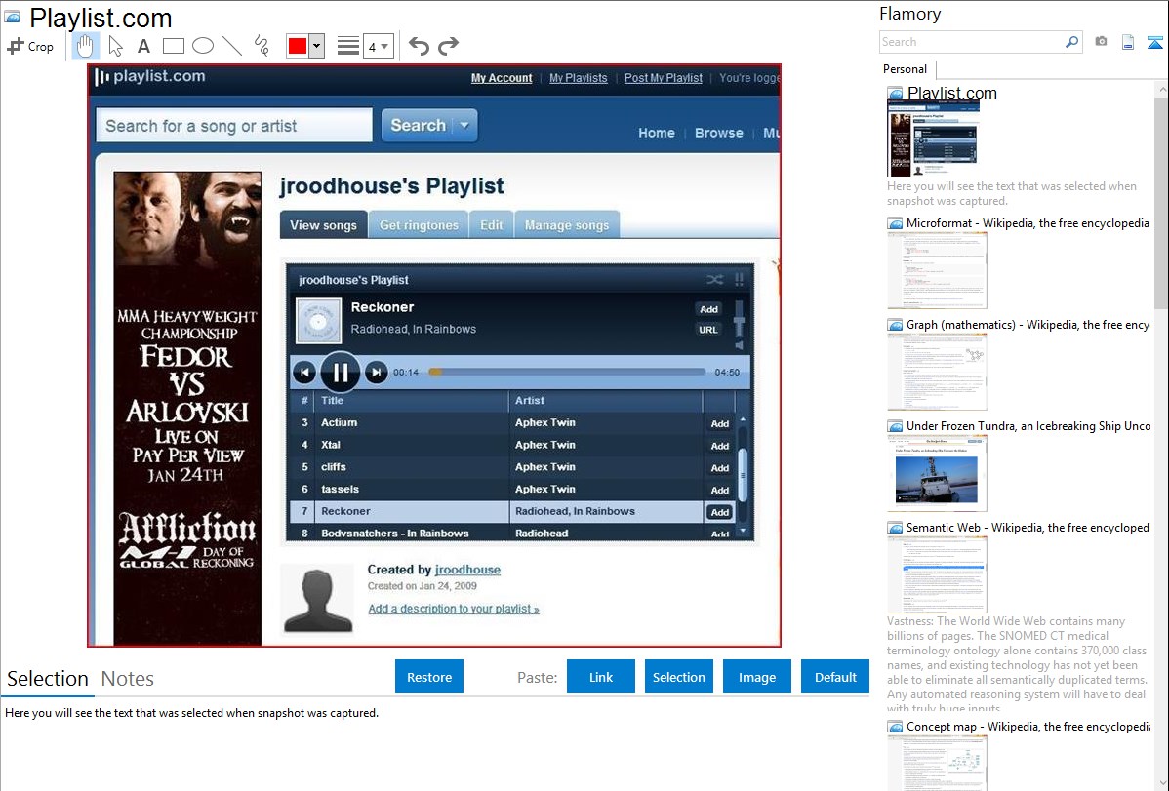This screenshot has height=791, width=1169.
Task: Click the Restore button
Action: [x=429, y=677]
